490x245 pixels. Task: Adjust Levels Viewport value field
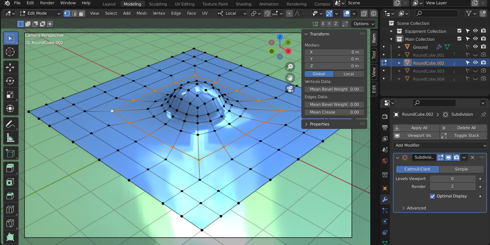tap(452, 179)
